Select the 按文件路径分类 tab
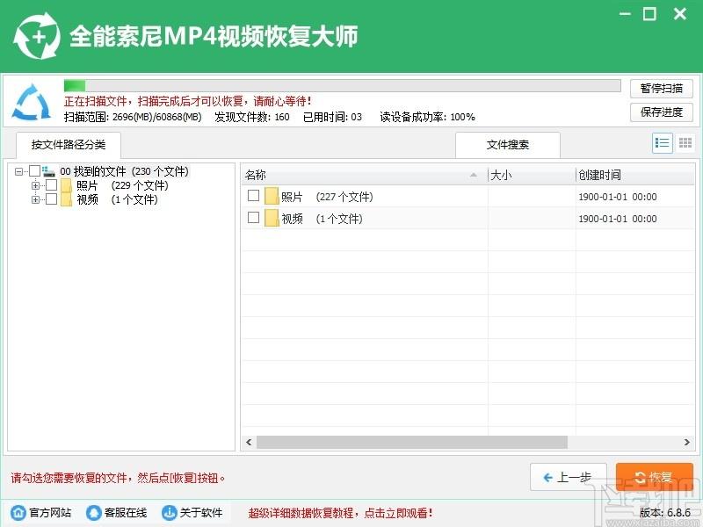 68,145
